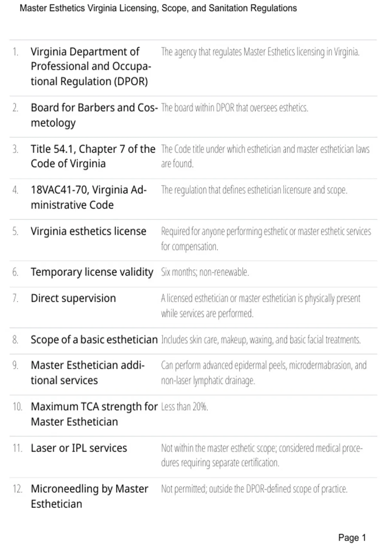Image resolution: width=386 pixels, height=547 pixels.
Task: Click the Microneedling by Master Esthetician term
Action: click(89, 496)
